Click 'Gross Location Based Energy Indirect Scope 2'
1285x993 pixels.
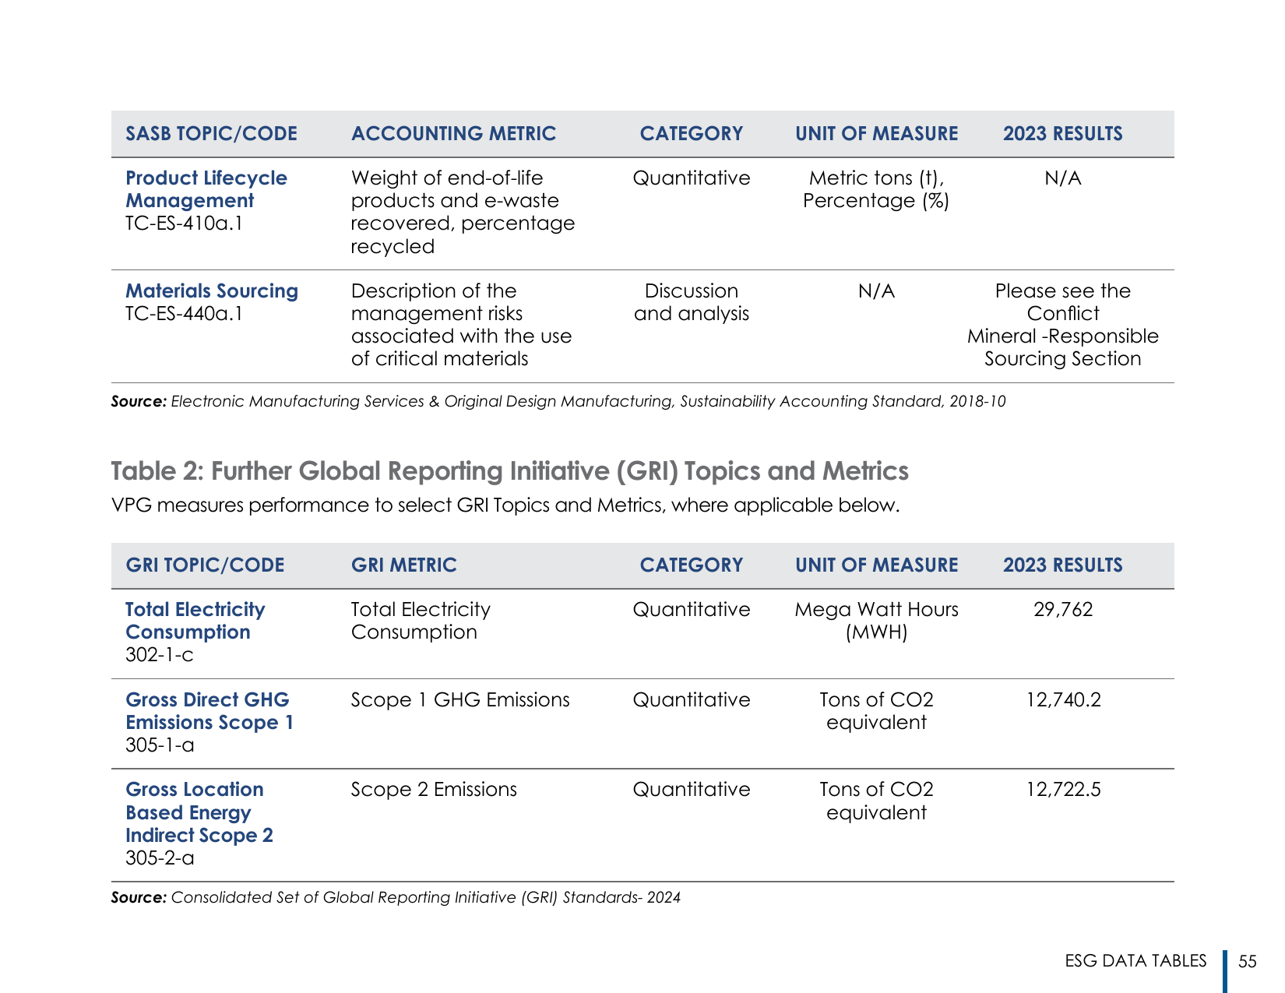tap(199, 812)
